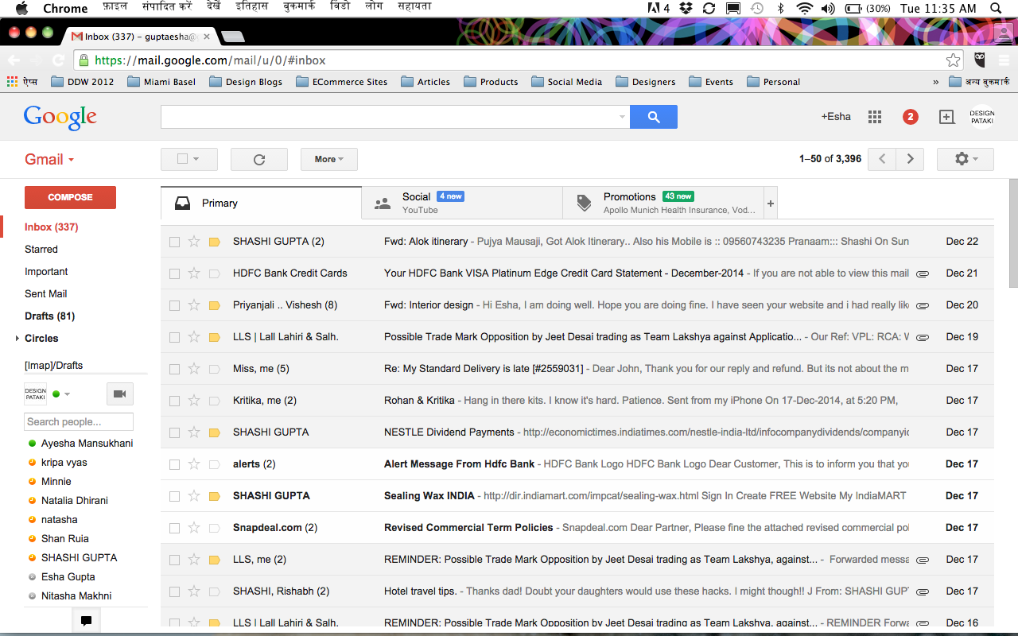Switch to the Primary tab

(x=261, y=203)
